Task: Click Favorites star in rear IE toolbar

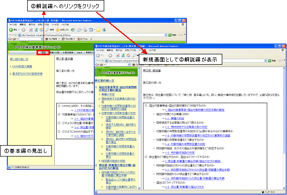Action: (58, 30)
